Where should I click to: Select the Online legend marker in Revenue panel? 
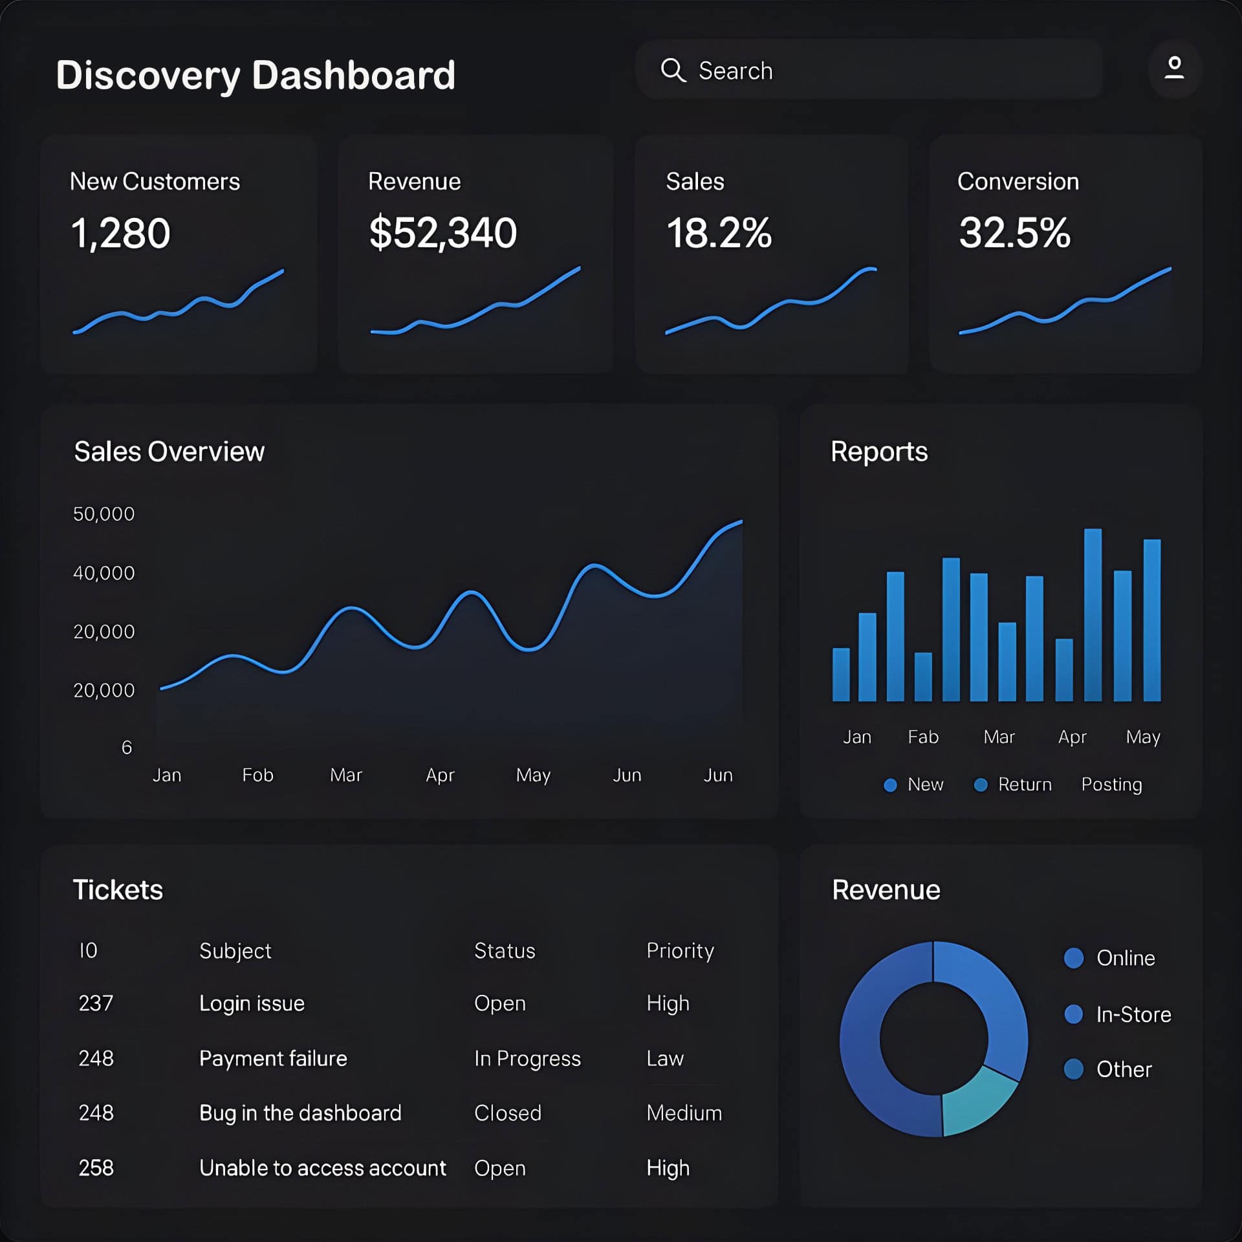click(1073, 959)
